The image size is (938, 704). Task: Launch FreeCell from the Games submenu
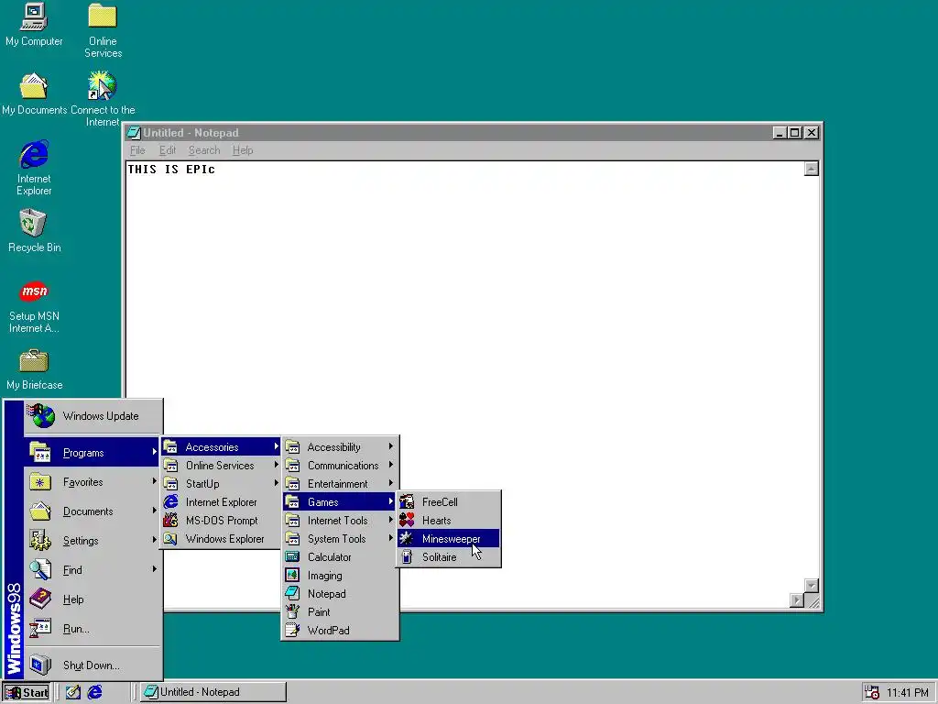[449, 501]
